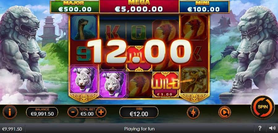This screenshot has width=278, height=133.
Task: Open help question mark icon
Action: [x=260, y=129]
